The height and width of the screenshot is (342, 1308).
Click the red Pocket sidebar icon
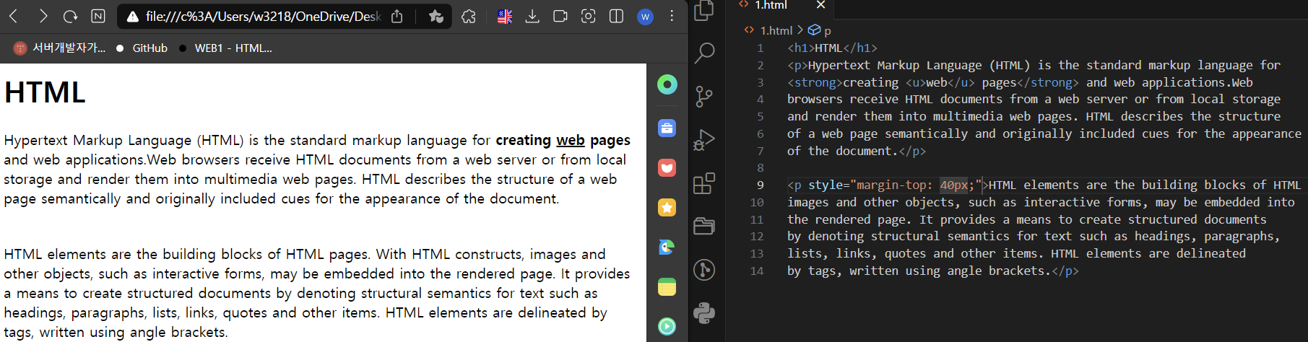point(667,168)
